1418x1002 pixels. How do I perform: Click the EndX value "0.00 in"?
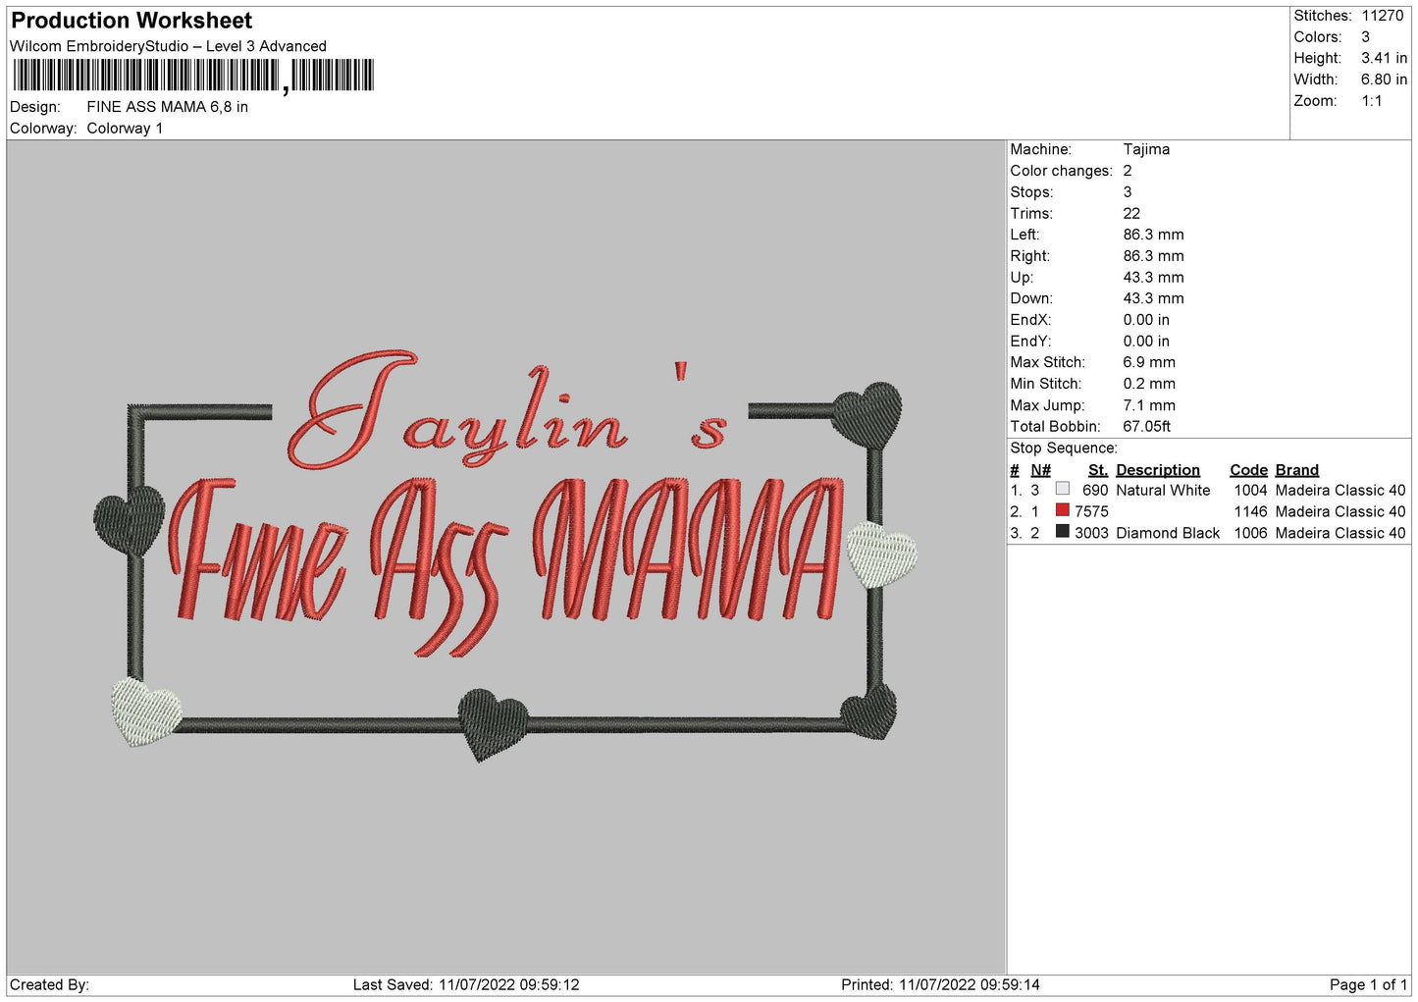1146,320
